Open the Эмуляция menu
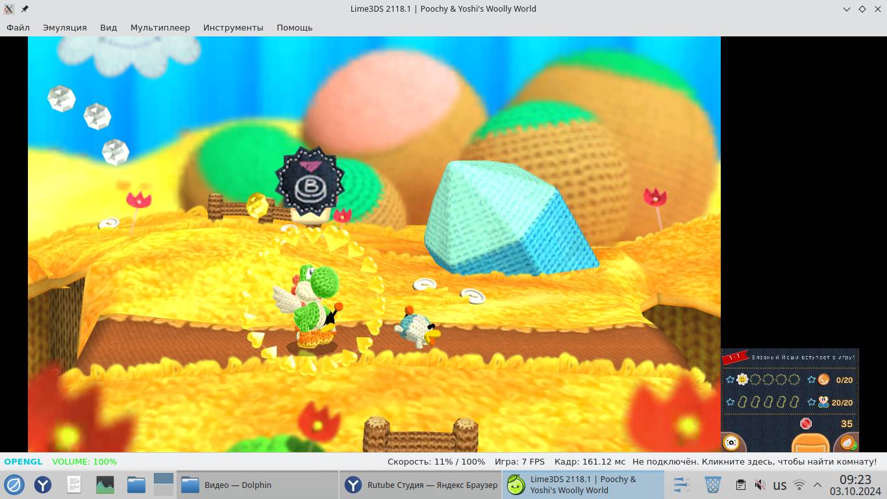This screenshot has height=499, width=887. tap(65, 27)
